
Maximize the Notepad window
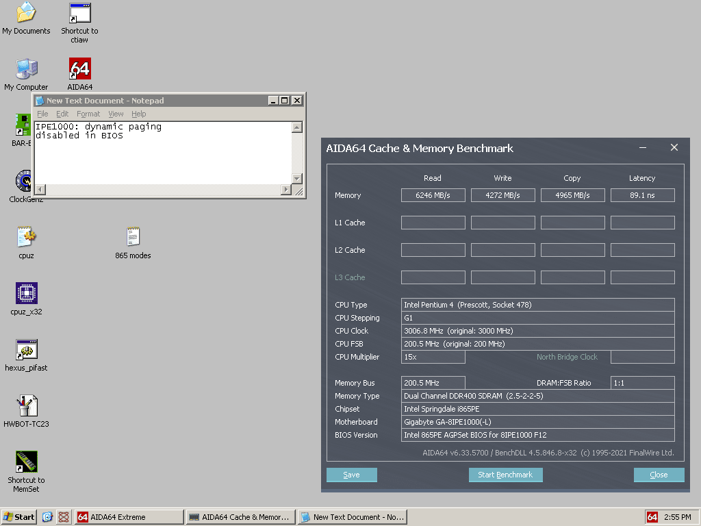click(x=284, y=101)
